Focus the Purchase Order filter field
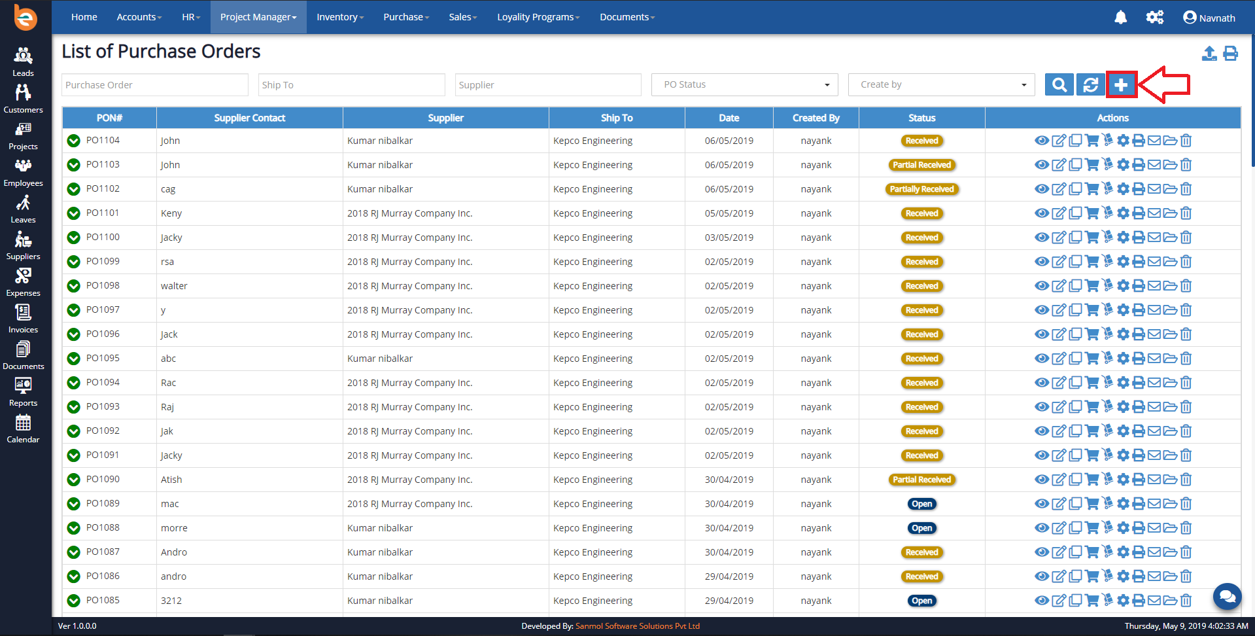This screenshot has height=636, width=1255. pyautogui.click(x=155, y=85)
